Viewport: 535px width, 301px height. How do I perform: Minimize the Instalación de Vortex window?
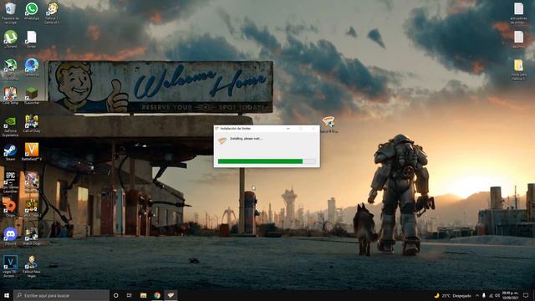[288, 129]
